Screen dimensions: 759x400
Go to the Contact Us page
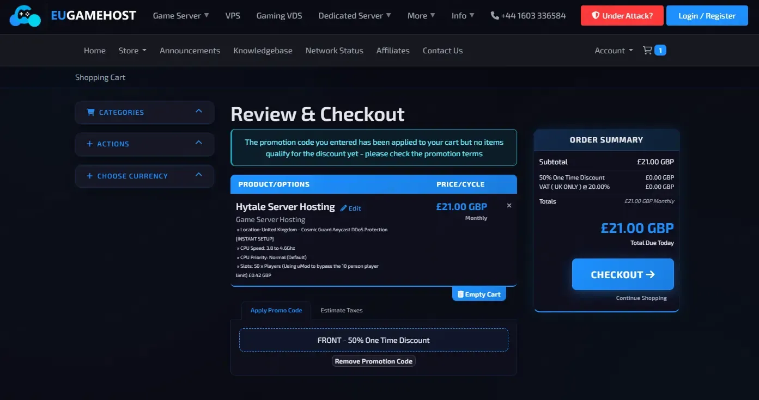[x=443, y=51]
